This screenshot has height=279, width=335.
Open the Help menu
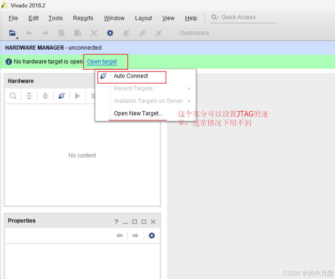tap(191, 18)
